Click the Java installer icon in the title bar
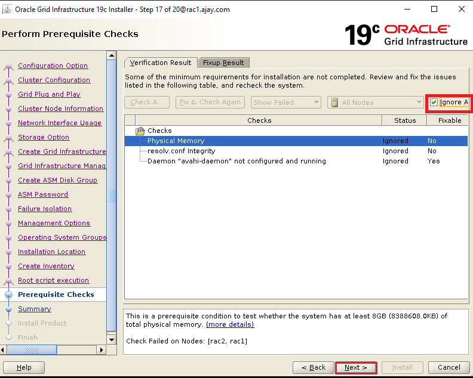473x378 pixels. (7, 10)
